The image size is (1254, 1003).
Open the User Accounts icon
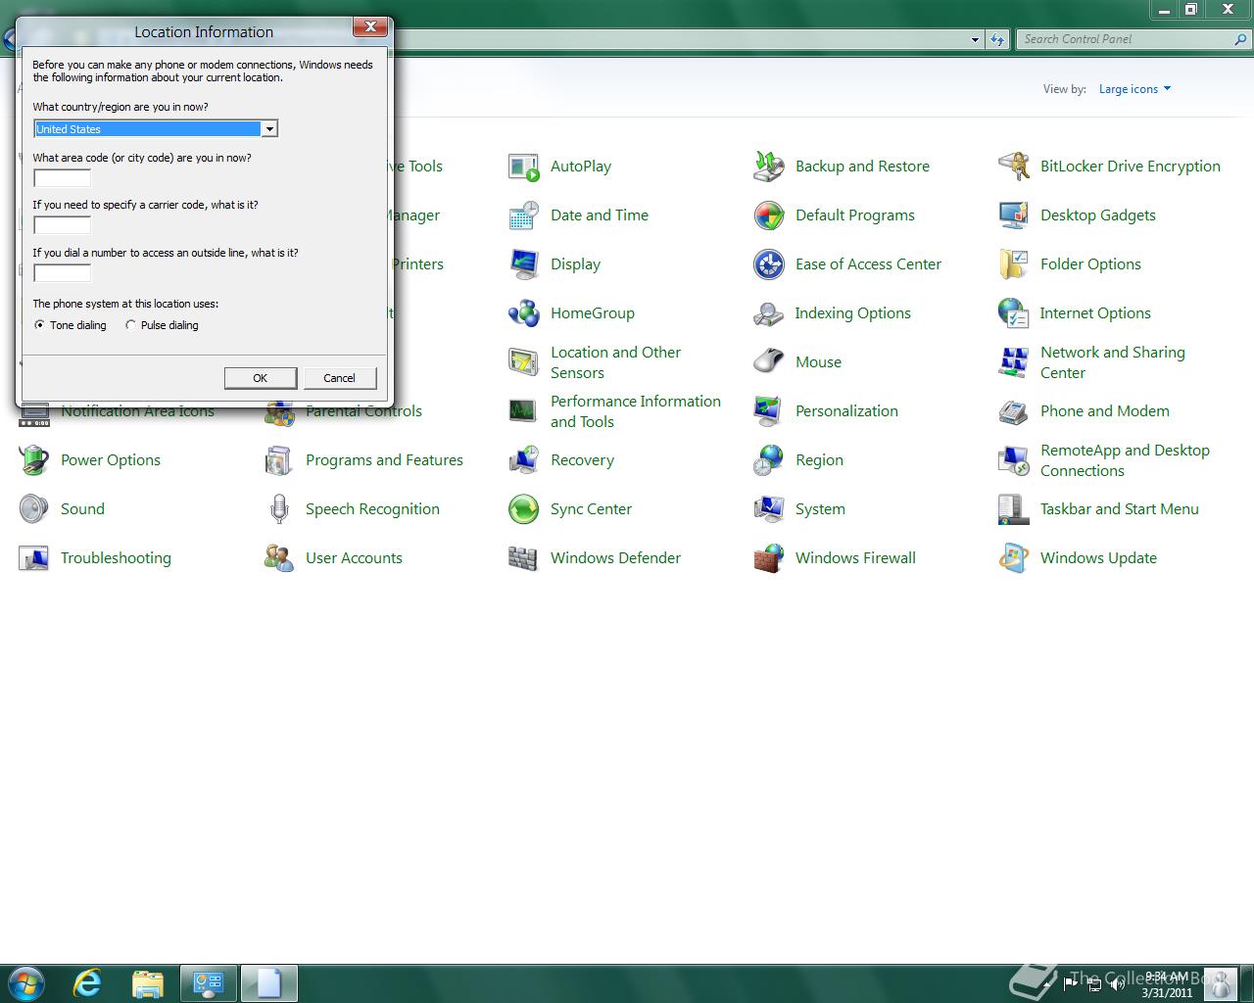[279, 558]
